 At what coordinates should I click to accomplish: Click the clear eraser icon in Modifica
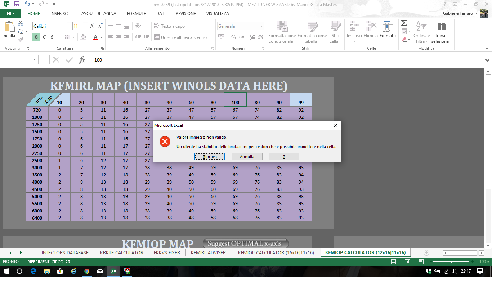coord(404,40)
